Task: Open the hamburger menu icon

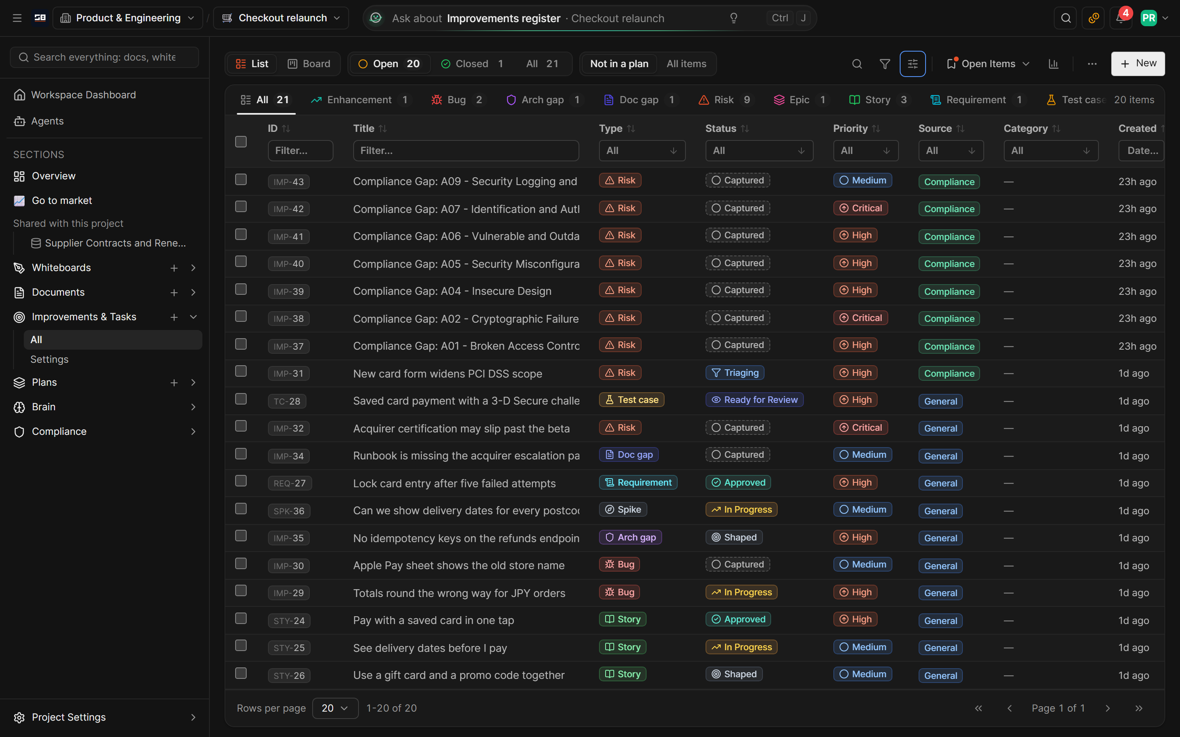Action: [x=17, y=18]
